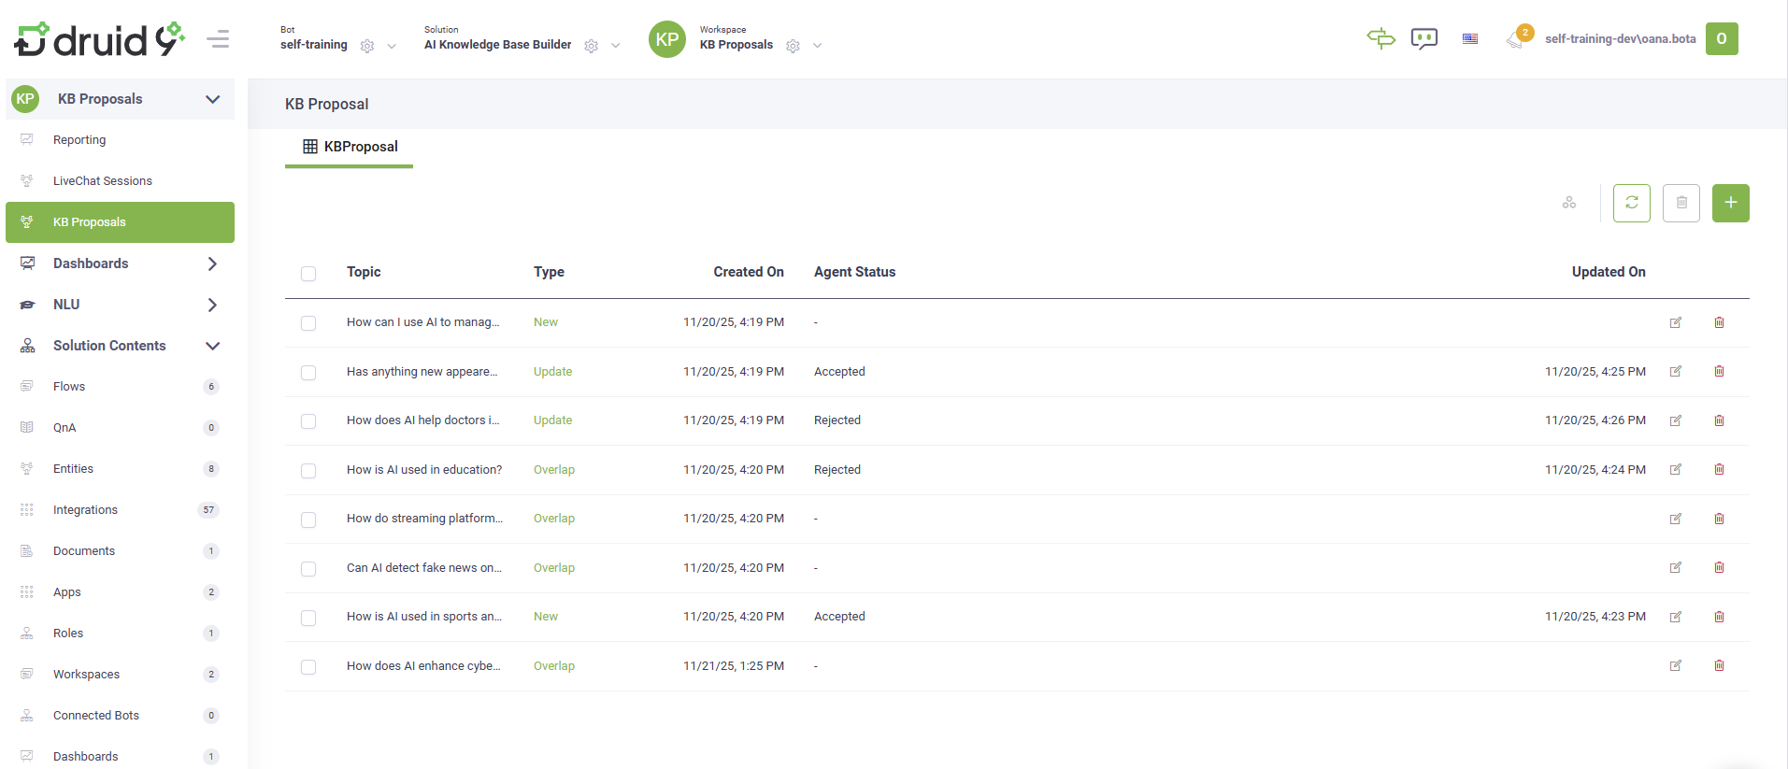Click the Druid logo in the header

click(99, 39)
